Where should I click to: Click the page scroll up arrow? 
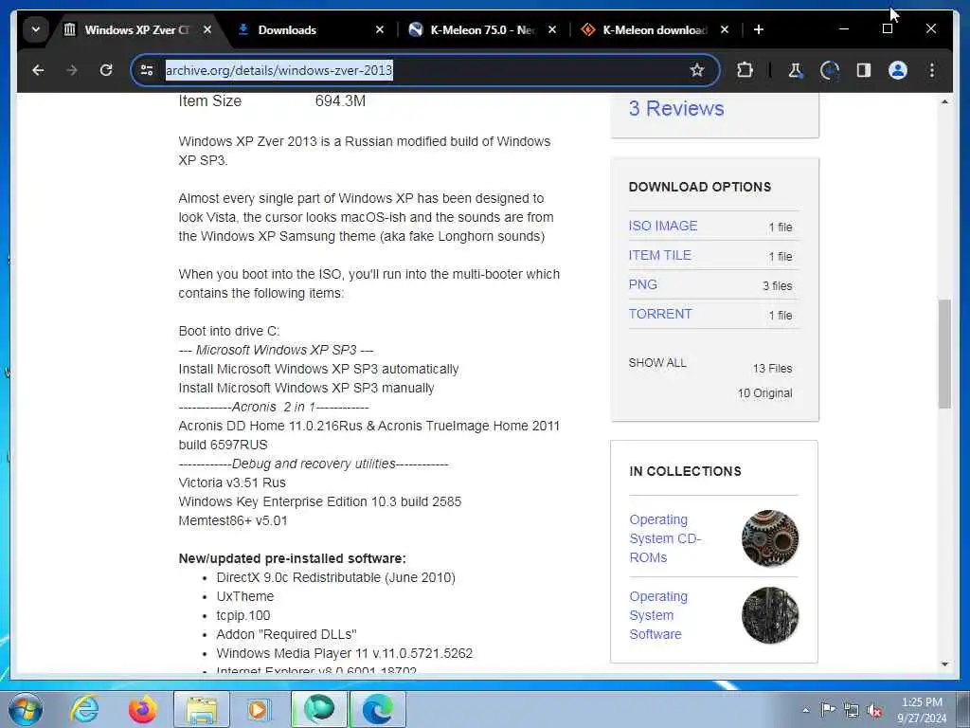click(x=944, y=101)
